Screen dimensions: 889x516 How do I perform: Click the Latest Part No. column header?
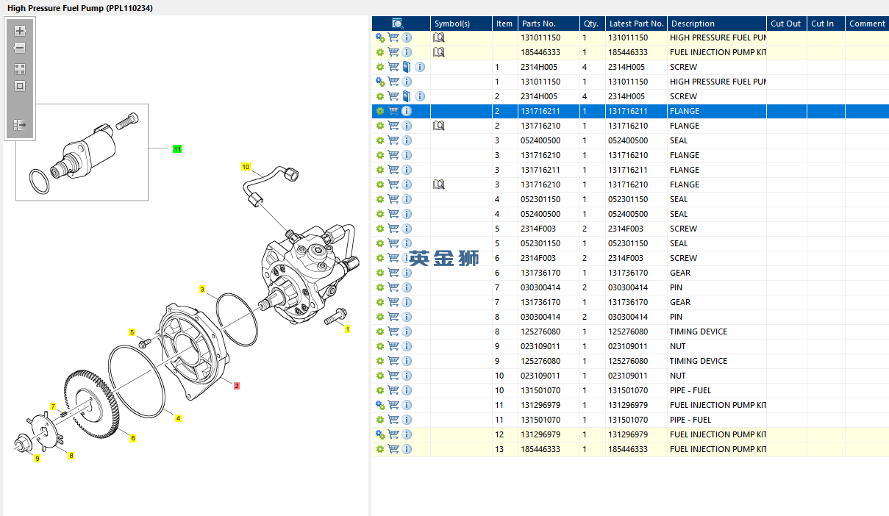[x=636, y=24]
